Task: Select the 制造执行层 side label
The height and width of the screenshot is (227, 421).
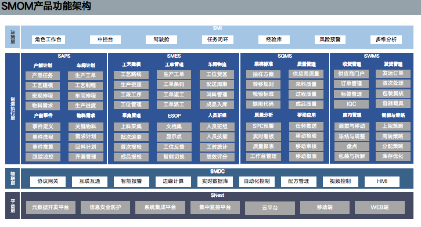Action: [x=13, y=109]
